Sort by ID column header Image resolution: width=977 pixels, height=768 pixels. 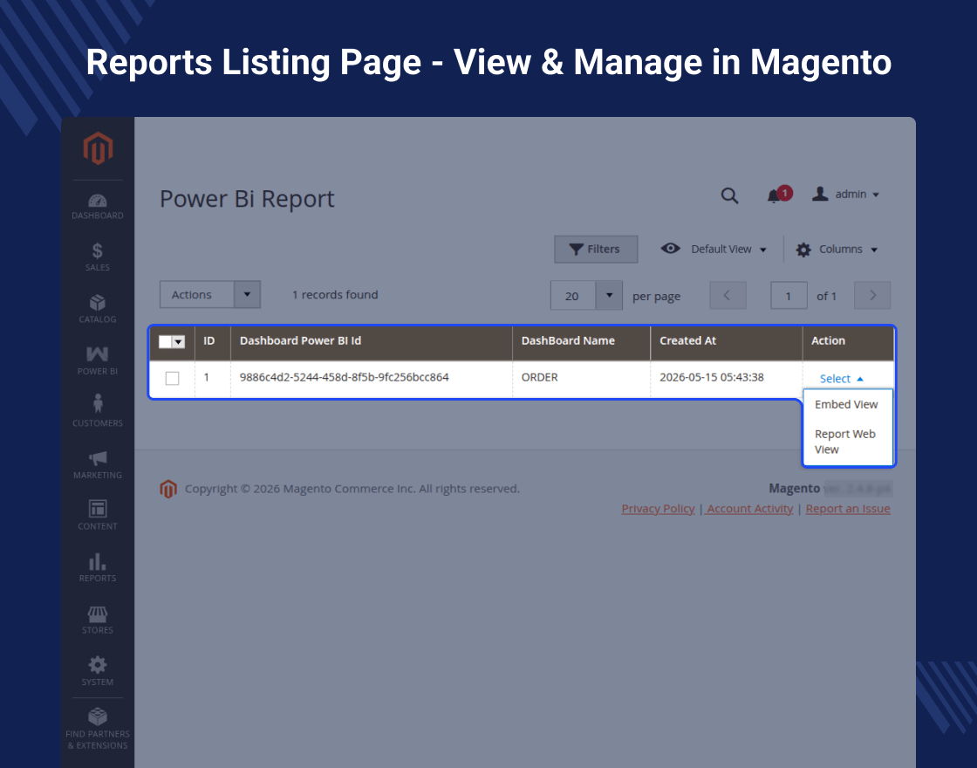(213, 341)
